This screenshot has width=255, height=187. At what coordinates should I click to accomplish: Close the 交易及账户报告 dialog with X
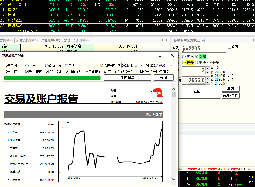pyautogui.click(x=172, y=55)
